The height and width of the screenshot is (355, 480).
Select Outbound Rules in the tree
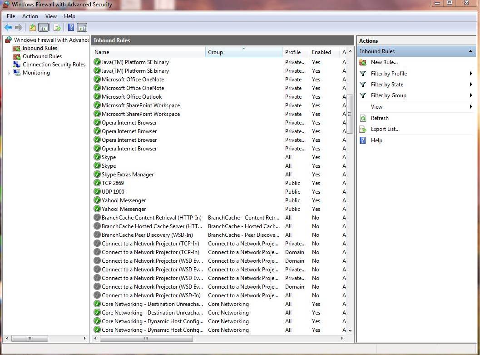(42, 56)
